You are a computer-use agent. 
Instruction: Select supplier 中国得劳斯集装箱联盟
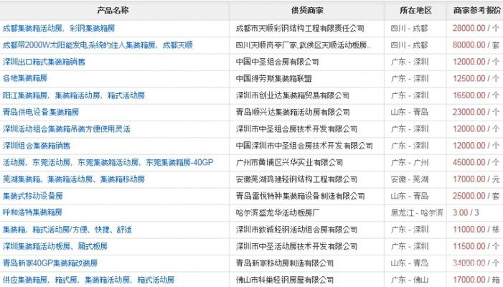[273, 78]
